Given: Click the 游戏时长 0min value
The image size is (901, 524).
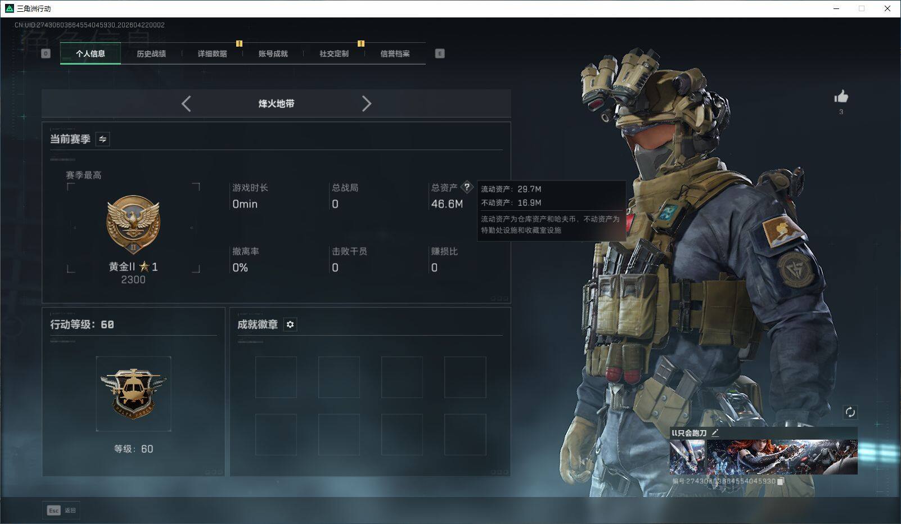Looking at the screenshot, I should tap(245, 204).
